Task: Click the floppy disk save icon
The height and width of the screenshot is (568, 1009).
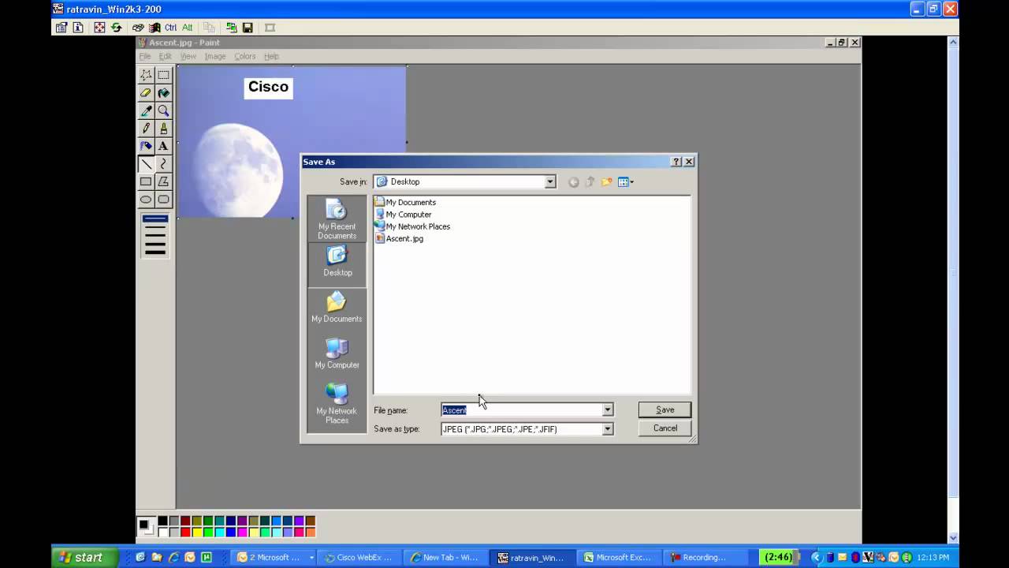Action: point(248,28)
